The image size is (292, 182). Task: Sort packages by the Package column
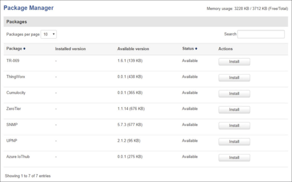point(14,49)
